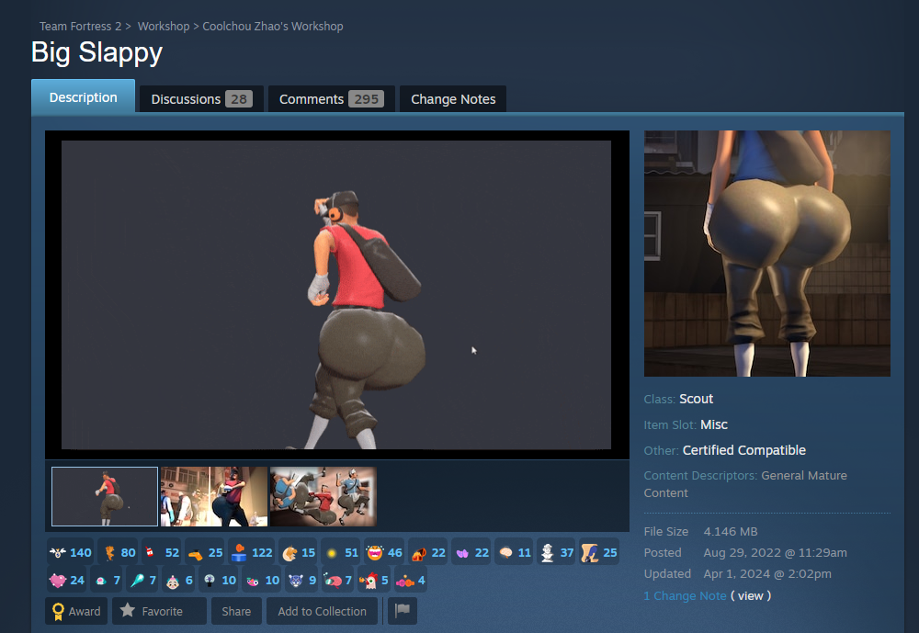Click updated date 'Apr 1, 2024 @ 2:02pm'

767,574
